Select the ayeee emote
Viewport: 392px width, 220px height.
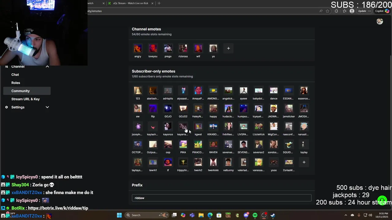(x=243, y=90)
